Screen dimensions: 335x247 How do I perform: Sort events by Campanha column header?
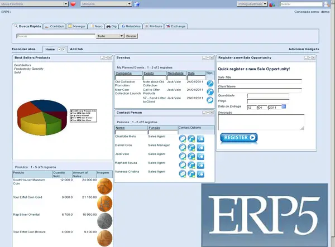click(123, 73)
